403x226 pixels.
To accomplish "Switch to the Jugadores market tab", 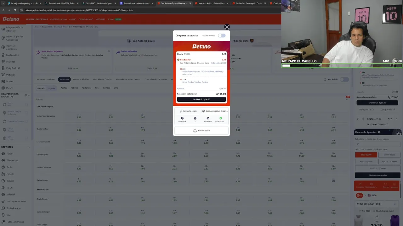I will pyautogui.click(x=64, y=79).
